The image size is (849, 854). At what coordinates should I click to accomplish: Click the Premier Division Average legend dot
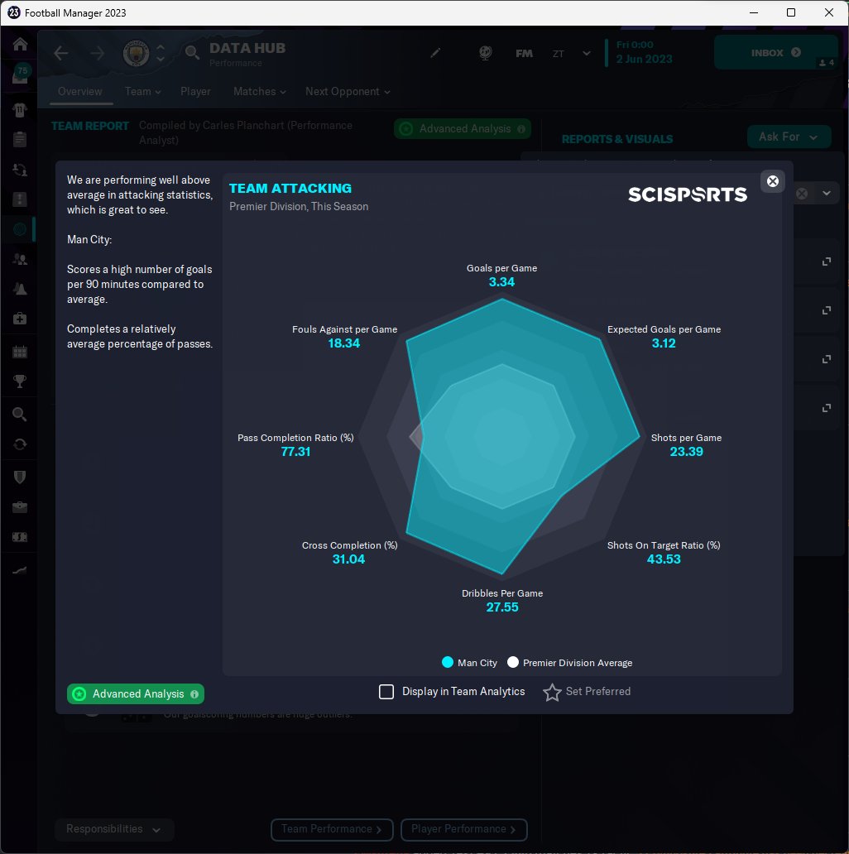(513, 662)
